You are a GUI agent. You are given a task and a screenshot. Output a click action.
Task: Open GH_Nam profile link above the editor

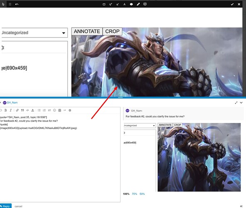(12, 103)
